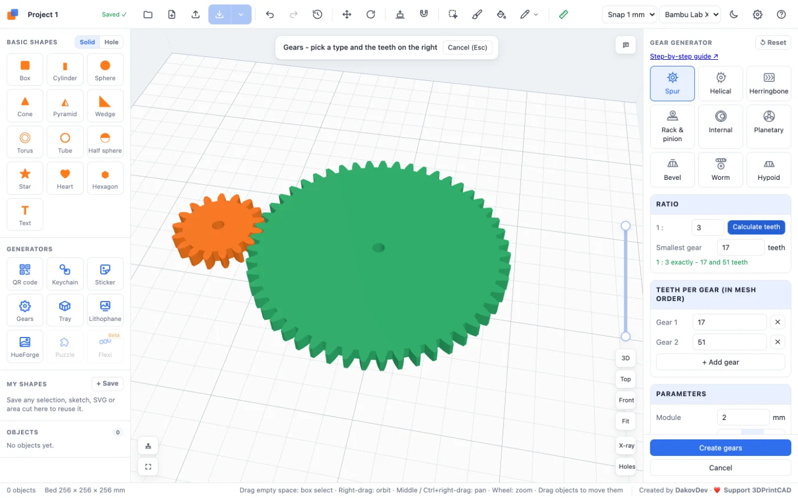Open the Step-by-step guide link

[684, 56]
